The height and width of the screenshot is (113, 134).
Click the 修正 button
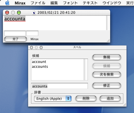click(x=107, y=85)
